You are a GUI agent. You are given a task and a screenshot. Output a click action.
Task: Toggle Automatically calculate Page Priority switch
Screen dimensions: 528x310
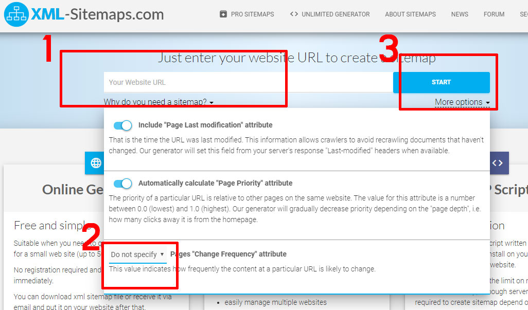123,184
